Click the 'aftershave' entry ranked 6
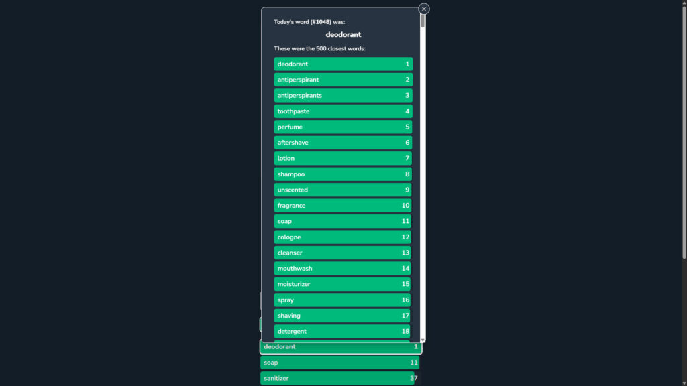The height and width of the screenshot is (386, 687). tap(343, 143)
